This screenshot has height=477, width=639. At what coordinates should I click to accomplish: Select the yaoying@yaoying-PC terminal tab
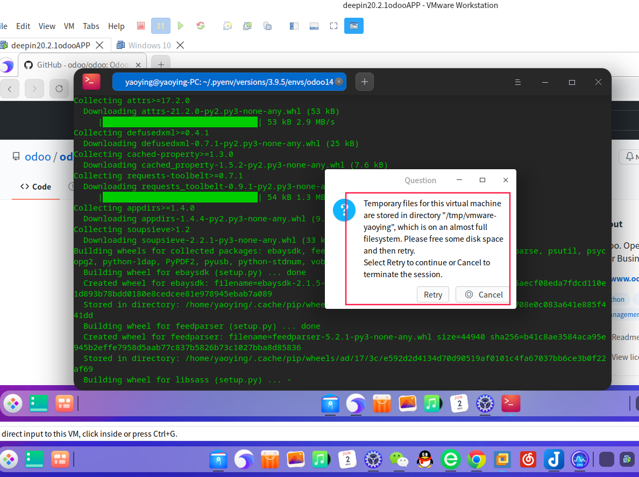(229, 82)
